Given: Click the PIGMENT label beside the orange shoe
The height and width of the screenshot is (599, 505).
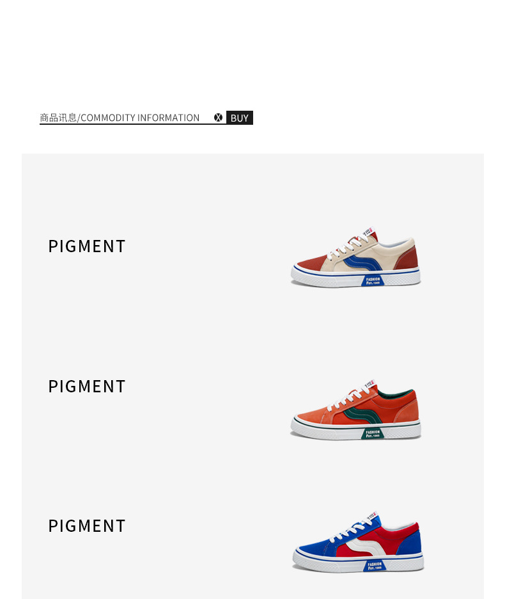Looking at the screenshot, I should 87,387.
